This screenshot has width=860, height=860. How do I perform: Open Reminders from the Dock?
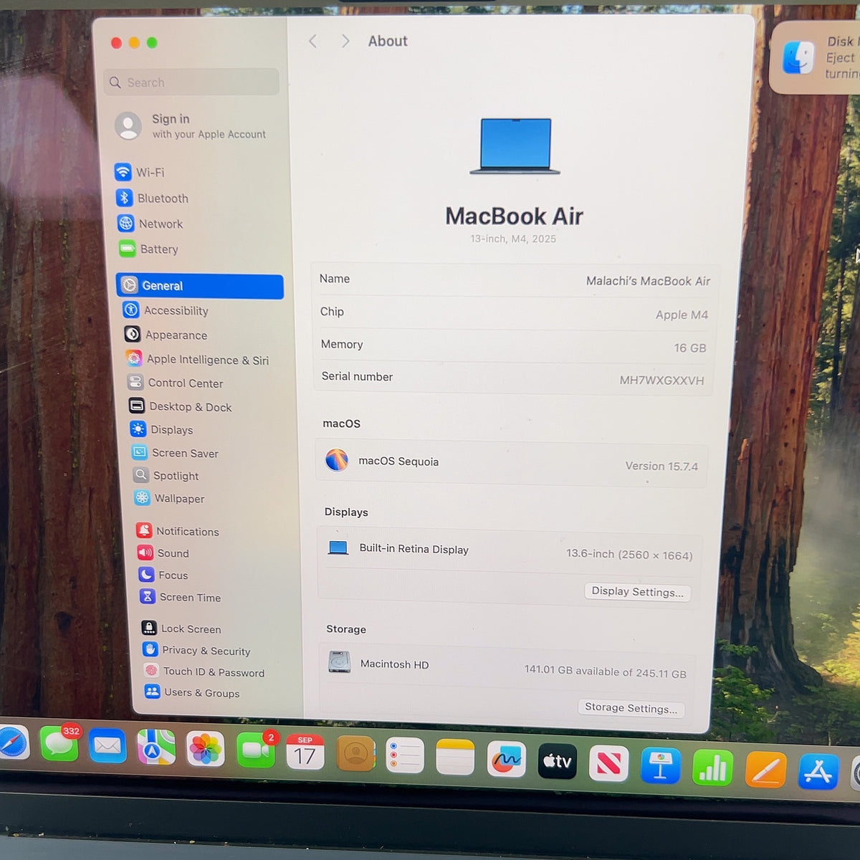pyautogui.click(x=405, y=755)
